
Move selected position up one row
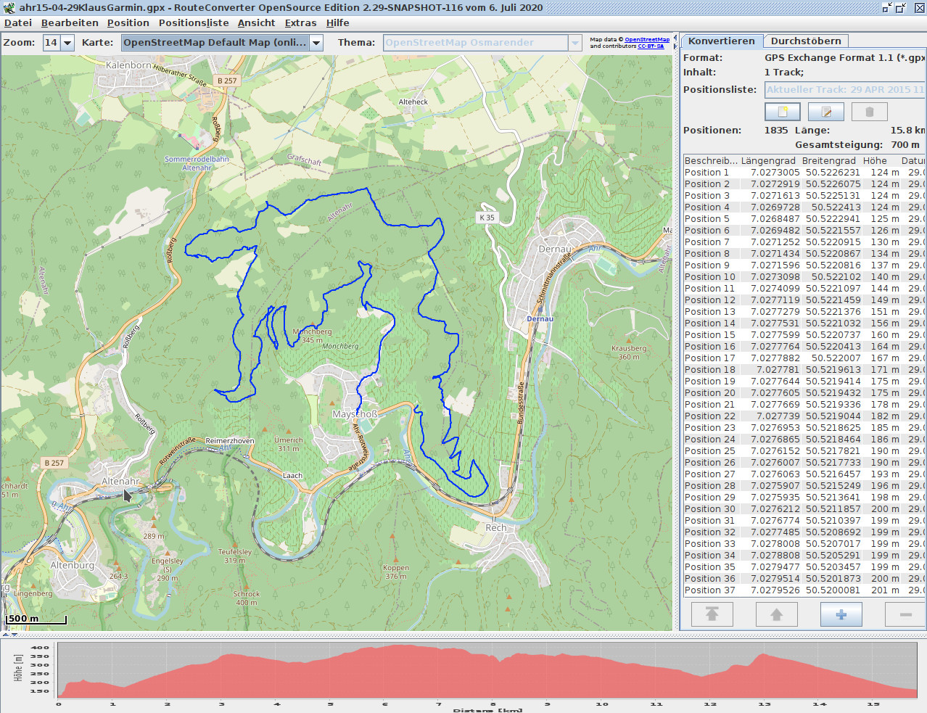click(x=777, y=614)
